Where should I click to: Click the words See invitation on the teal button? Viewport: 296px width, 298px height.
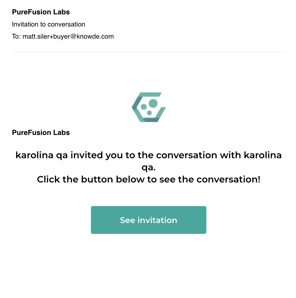tap(148, 220)
